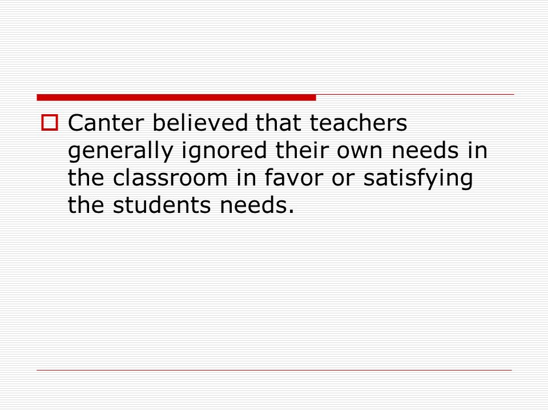
Task: Click the word "teachers"
Action: [358, 123]
